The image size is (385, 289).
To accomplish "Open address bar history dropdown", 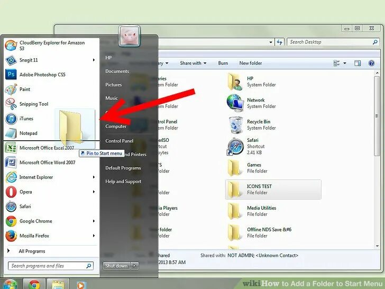I will coord(271,42).
